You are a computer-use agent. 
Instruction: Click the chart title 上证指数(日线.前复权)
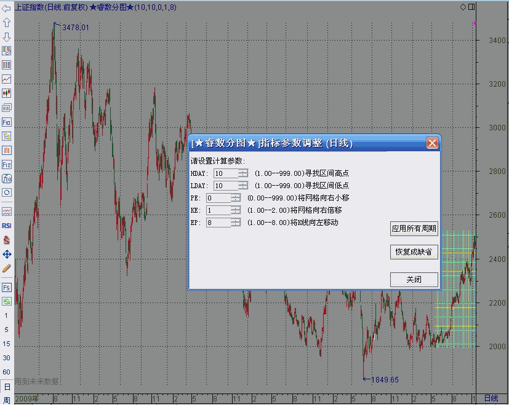pyautogui.click(x=51, y=7)
